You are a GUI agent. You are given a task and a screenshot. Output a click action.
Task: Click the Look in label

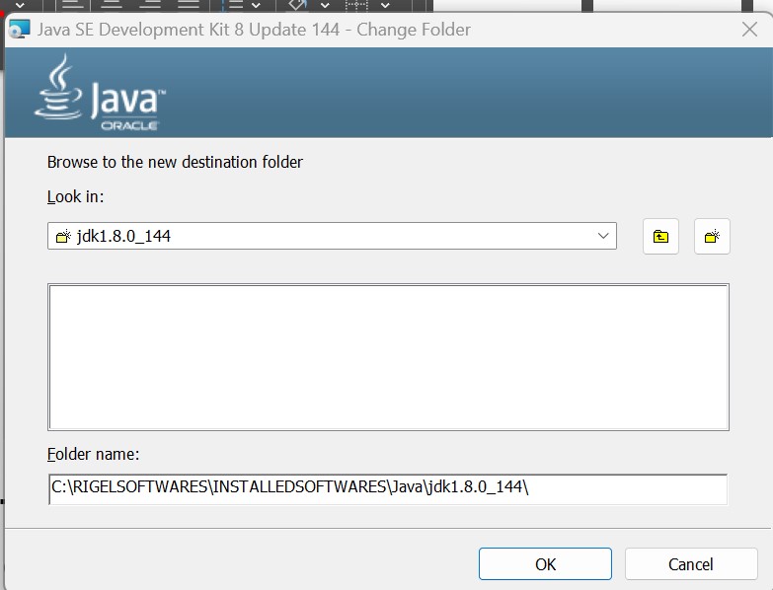click(76, 197)
